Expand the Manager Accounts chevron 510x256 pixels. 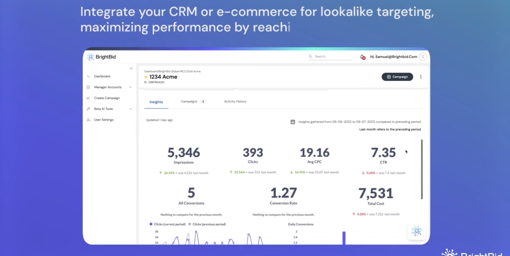[130, 87]
